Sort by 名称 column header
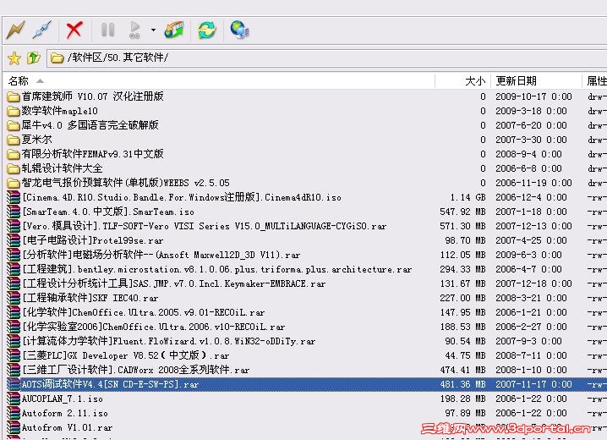The width and height of the screenshot is (607, 440). pos(219,81)
